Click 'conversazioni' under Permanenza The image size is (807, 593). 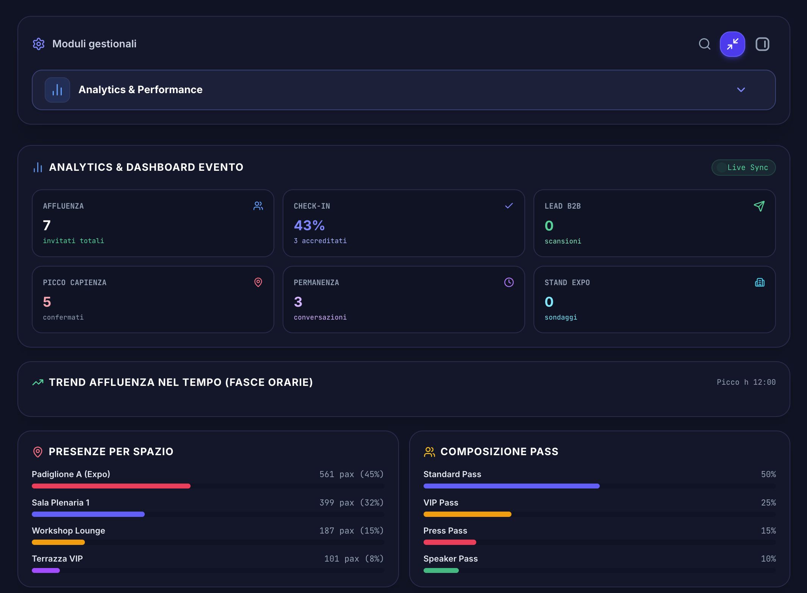pos(320,317)
